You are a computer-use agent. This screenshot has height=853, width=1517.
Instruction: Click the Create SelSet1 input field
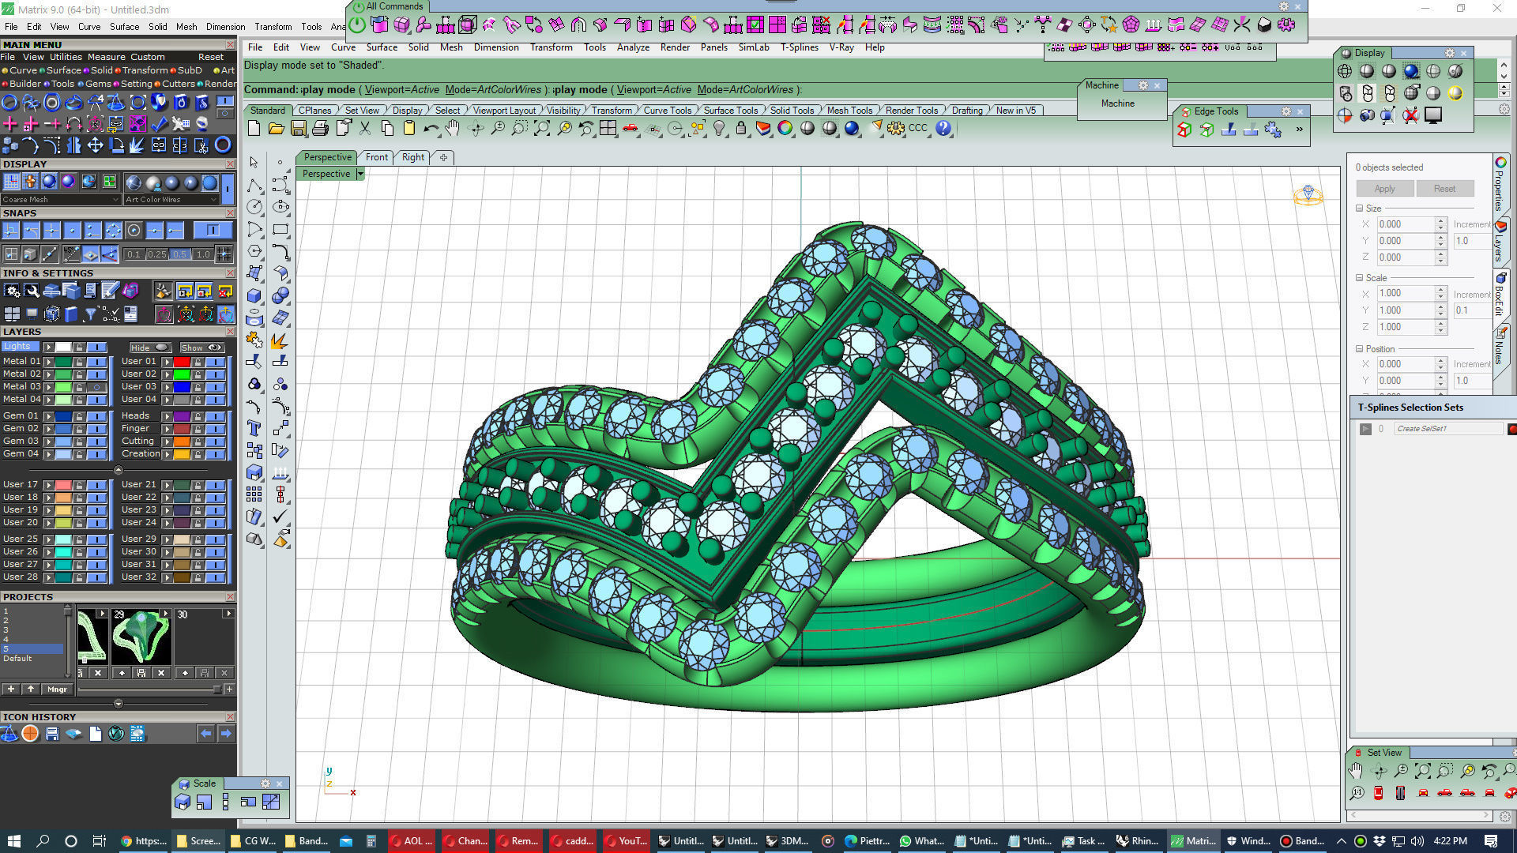(1447, 429)
